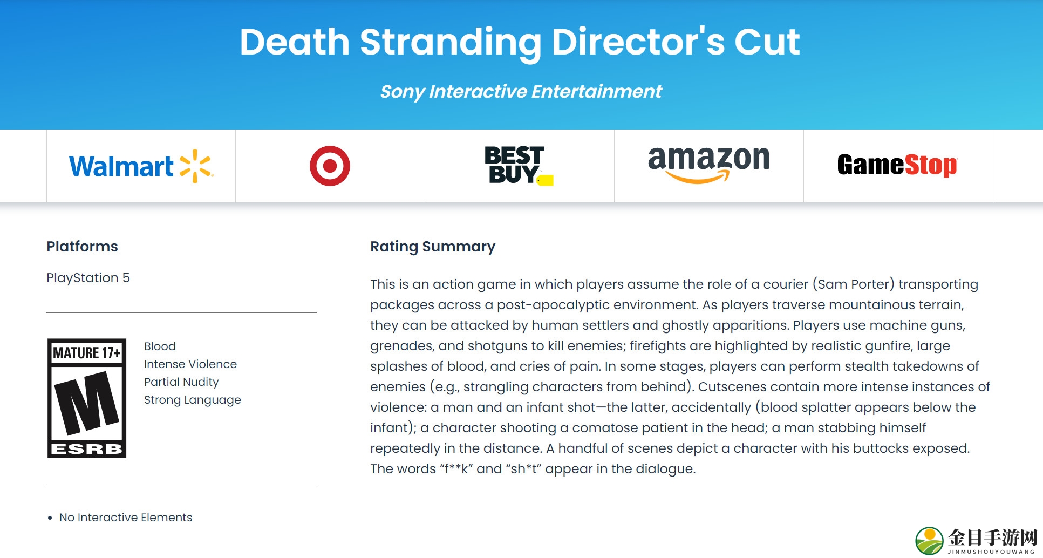Click the Partial Nudity descriptor
1043x558 pixels.
click(x=181, y=382)
